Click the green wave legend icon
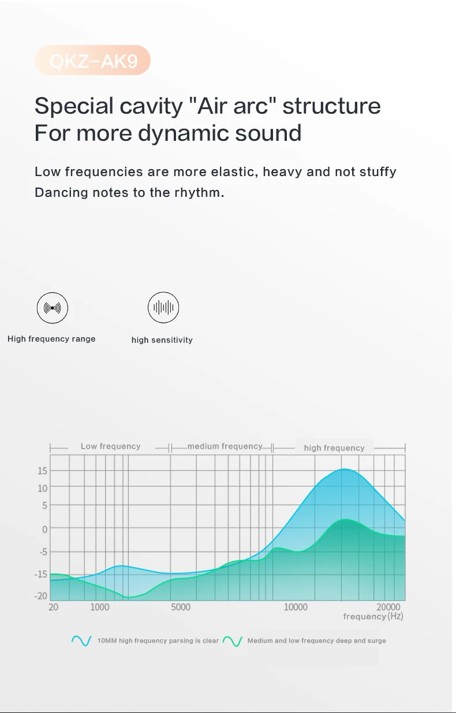The width and height of the screenshot is (456, 713). 232,641
